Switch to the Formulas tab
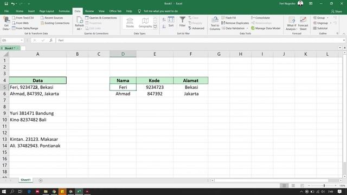The height and width of the screenshot is (195, 347). tap(64, 11)
